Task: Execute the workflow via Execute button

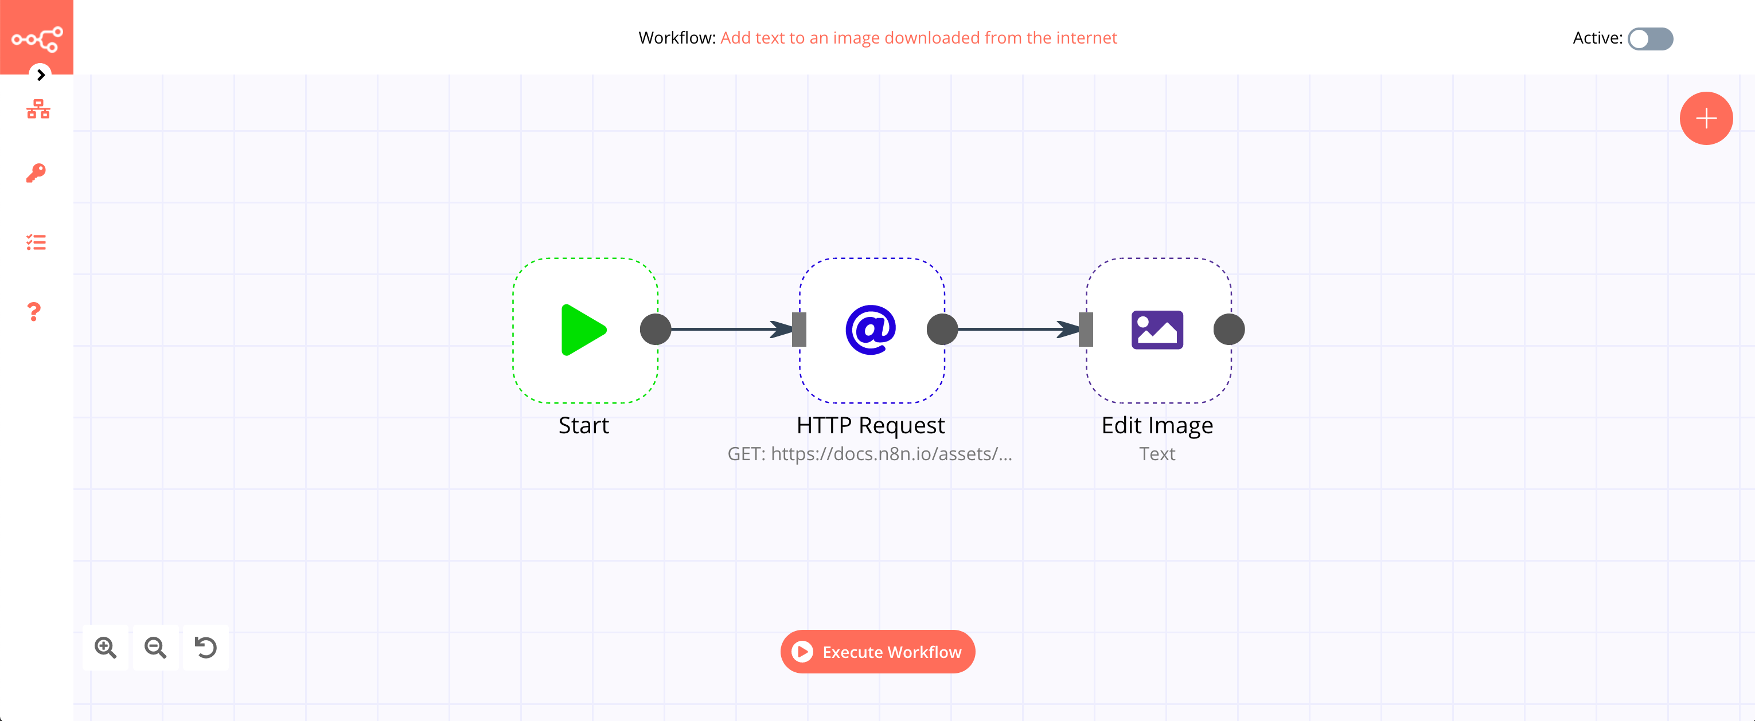Action: [879, 652]
